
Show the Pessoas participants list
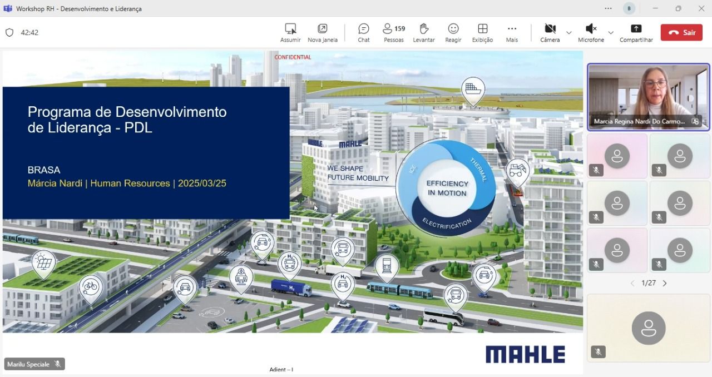[x=393, y=29]
